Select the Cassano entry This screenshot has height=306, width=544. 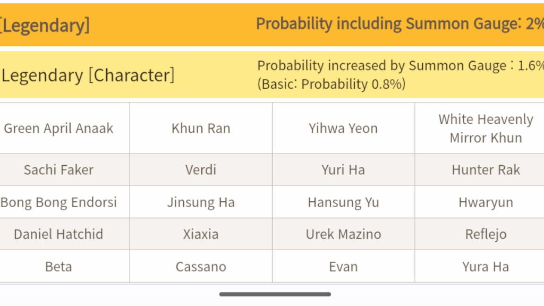coord(201,267)
